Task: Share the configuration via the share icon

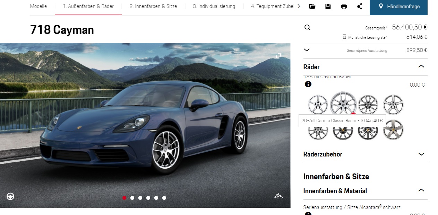Action: (x=360, y=7)
